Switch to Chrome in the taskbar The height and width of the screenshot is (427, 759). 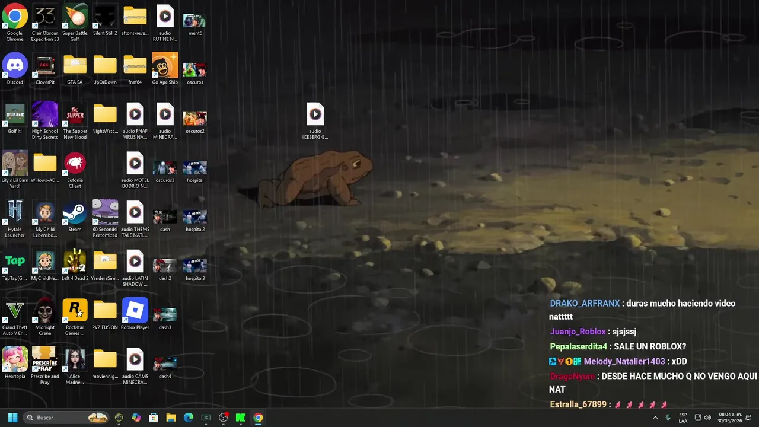point(258,418)
